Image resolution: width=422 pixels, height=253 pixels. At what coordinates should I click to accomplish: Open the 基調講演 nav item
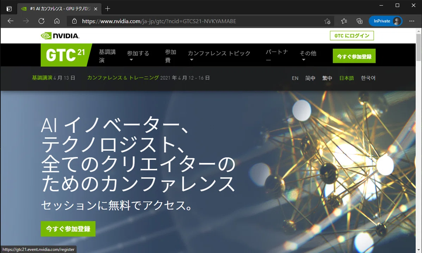coord(107,56)
